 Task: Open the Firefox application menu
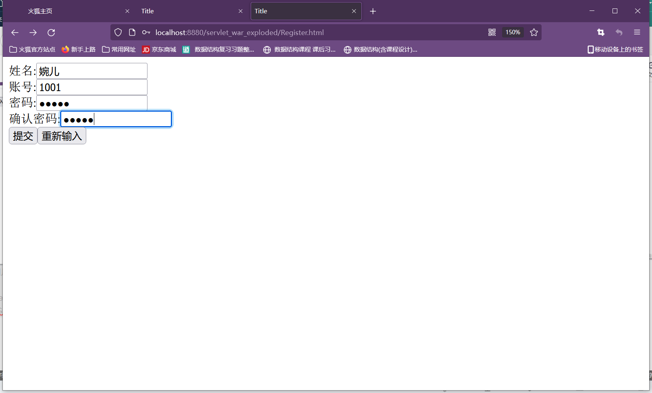637,33
